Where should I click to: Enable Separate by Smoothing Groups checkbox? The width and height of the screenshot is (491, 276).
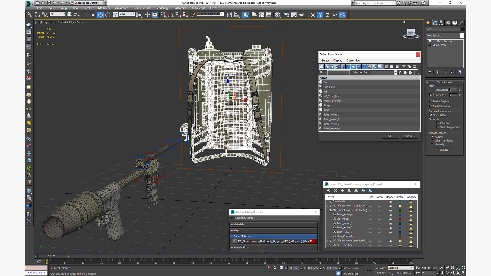pyautogui.click(x=438, y=127)
